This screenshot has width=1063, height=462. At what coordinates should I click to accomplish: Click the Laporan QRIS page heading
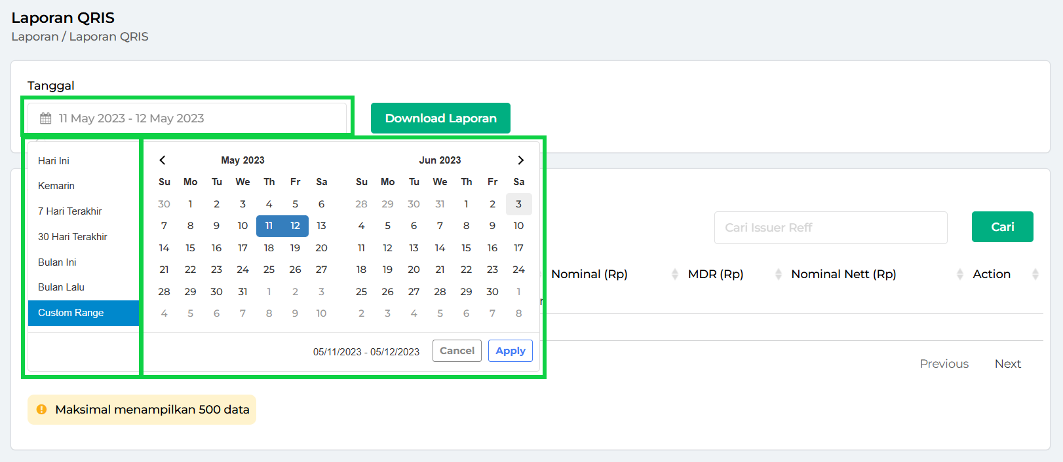click(63, 18)
